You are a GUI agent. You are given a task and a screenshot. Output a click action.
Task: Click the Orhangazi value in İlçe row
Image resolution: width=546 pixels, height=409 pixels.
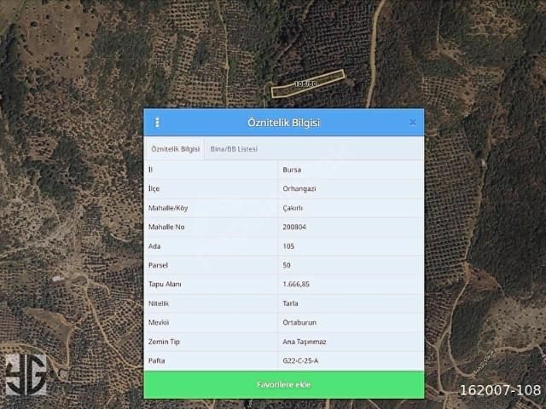tap(299, 189)
